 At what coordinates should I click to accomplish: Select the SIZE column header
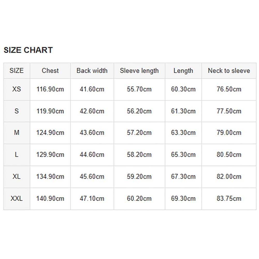(17, 71)
